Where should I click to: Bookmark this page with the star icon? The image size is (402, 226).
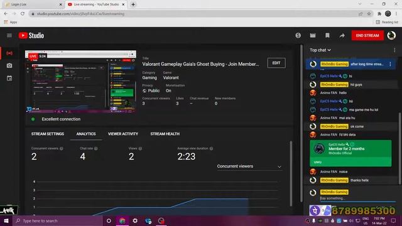point(369,14)
